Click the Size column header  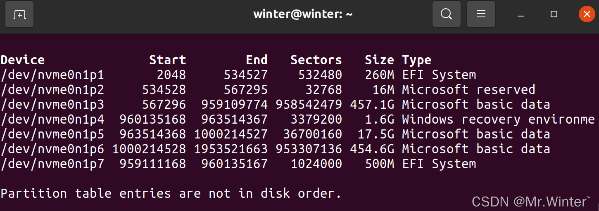coord(379,60)
